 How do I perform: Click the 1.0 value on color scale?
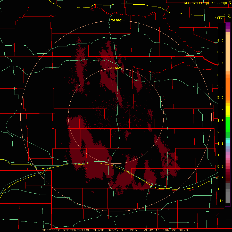[x=220, y=155]
